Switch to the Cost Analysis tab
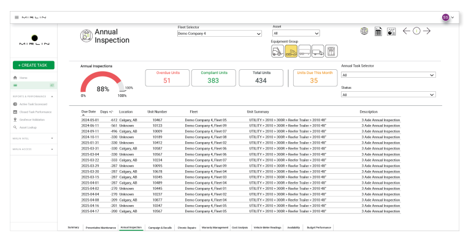Viewport: 471px width, 251px height. (x=240, y=227)
